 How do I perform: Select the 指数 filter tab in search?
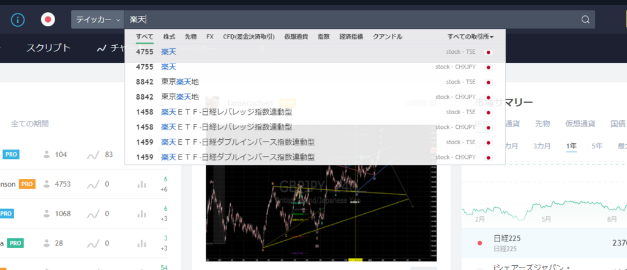click(x=323, y=37)
